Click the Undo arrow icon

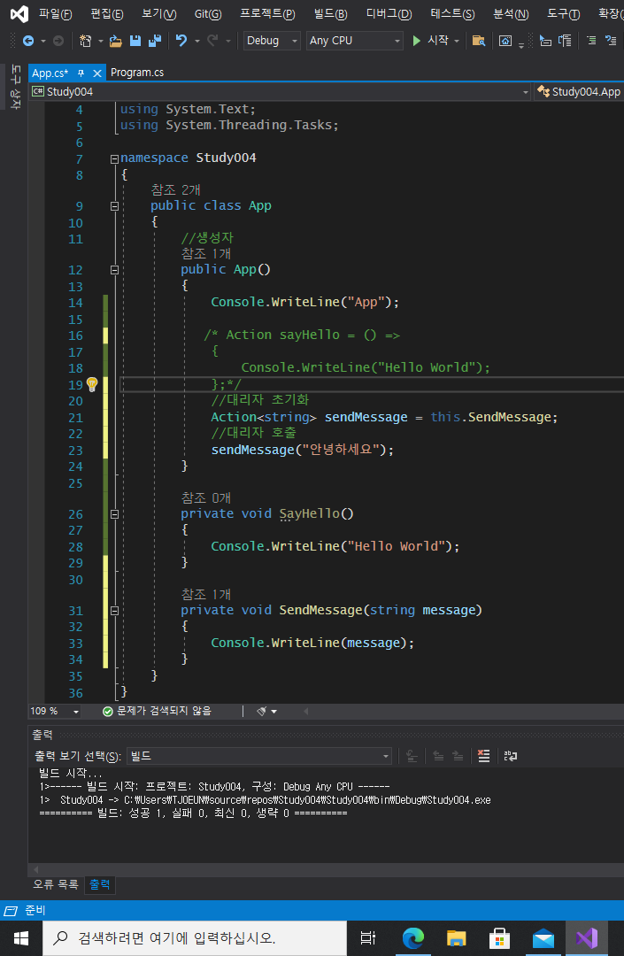point(181,41)
